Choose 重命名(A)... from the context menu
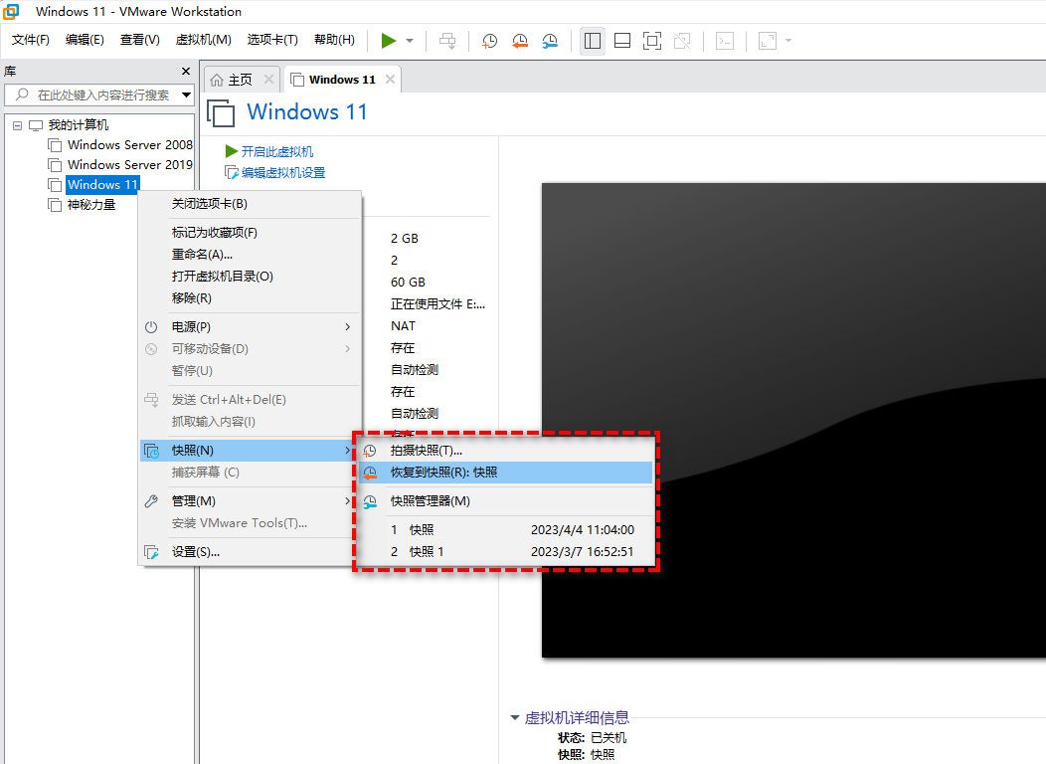 click(x=250, y=255)
